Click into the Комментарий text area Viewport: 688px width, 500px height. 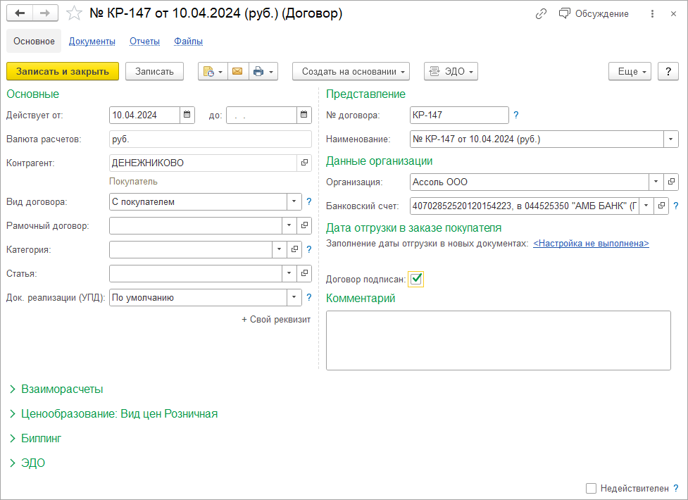coord(499,341)
